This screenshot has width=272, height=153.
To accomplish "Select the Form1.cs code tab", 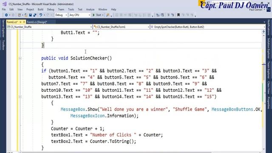I will coord(12,22).
